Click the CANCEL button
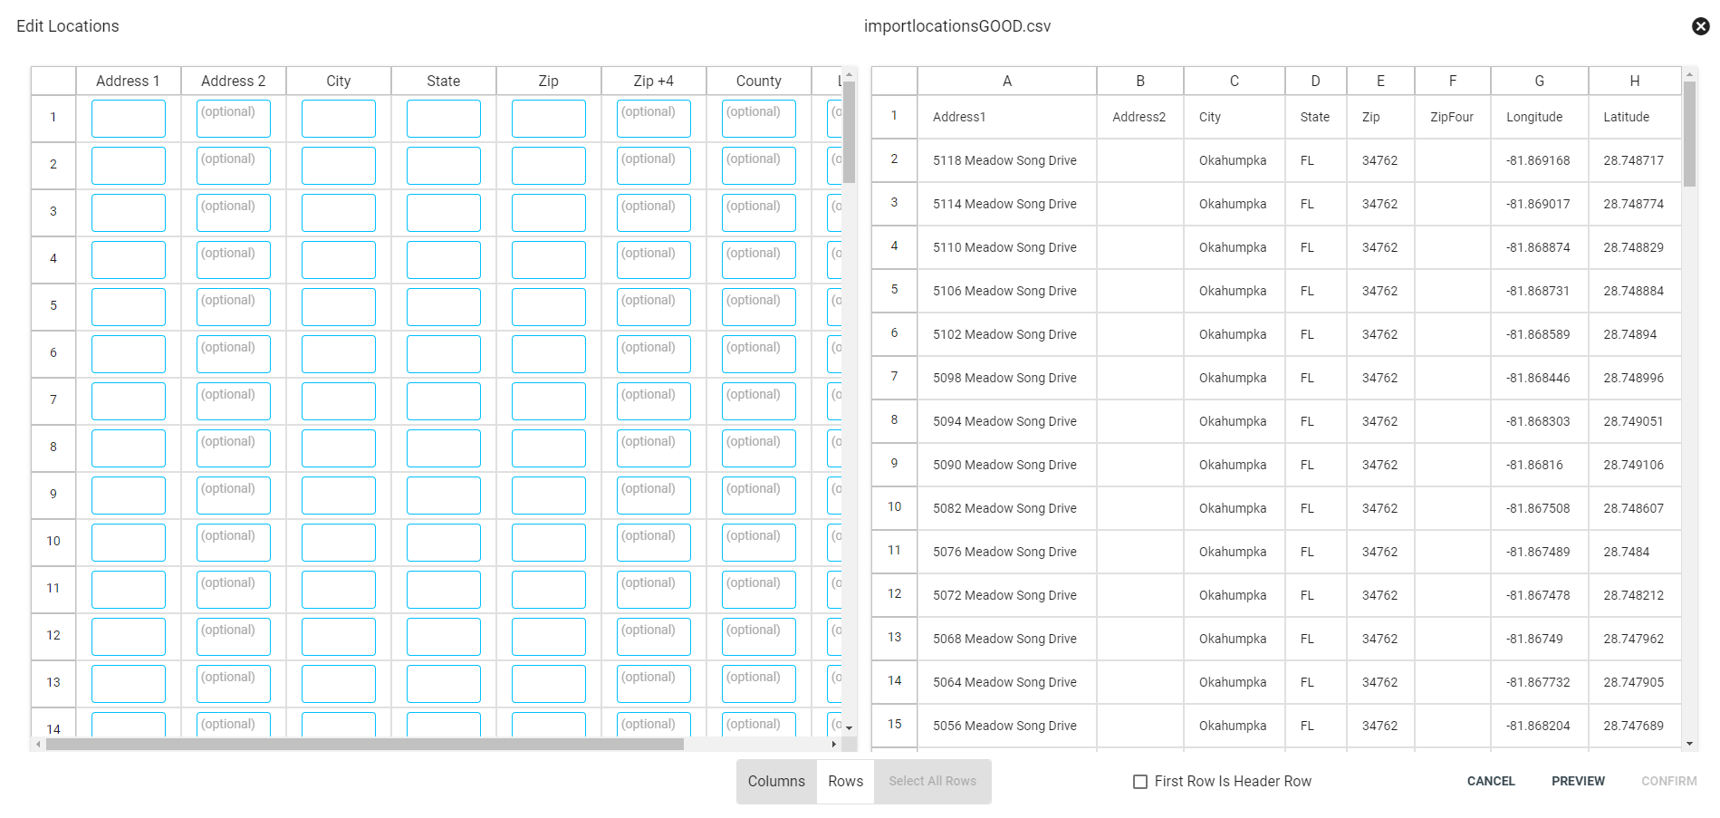This screenshot has height=818, width=1720. [1491, 781]
